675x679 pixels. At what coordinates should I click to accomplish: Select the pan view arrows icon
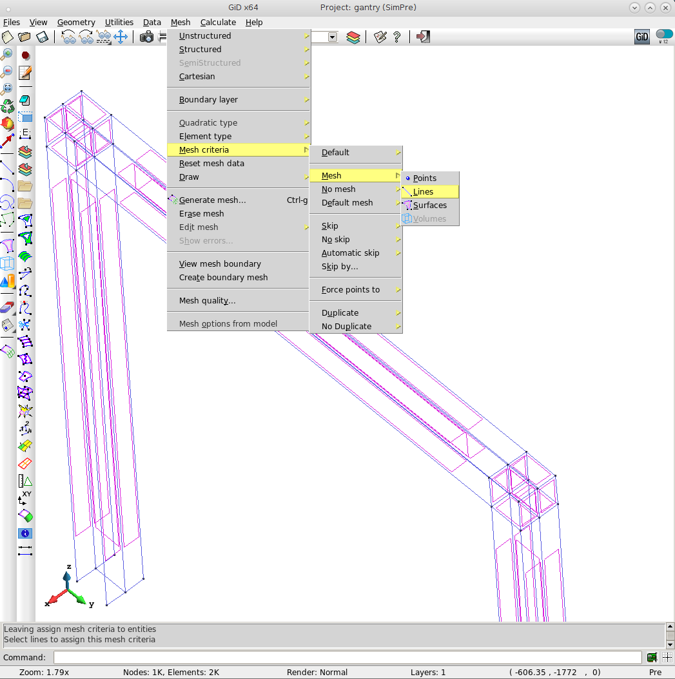(x=121, y=37)
